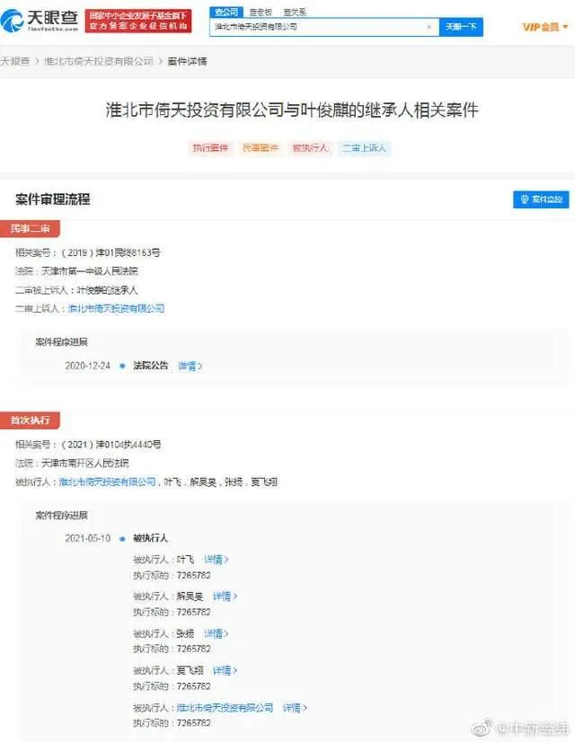Viewport: 575px width, 742px height.
Task: Expand 详情 next to 被执行人 叶飞
Action: click(x=216, y=560)
